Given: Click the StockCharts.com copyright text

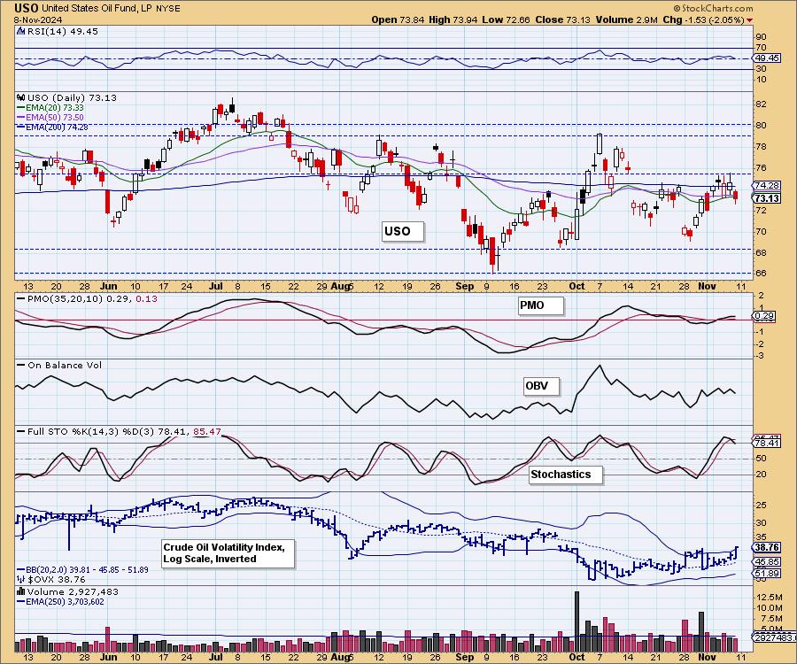Looking at the screenshot, I should click(713, 8).
